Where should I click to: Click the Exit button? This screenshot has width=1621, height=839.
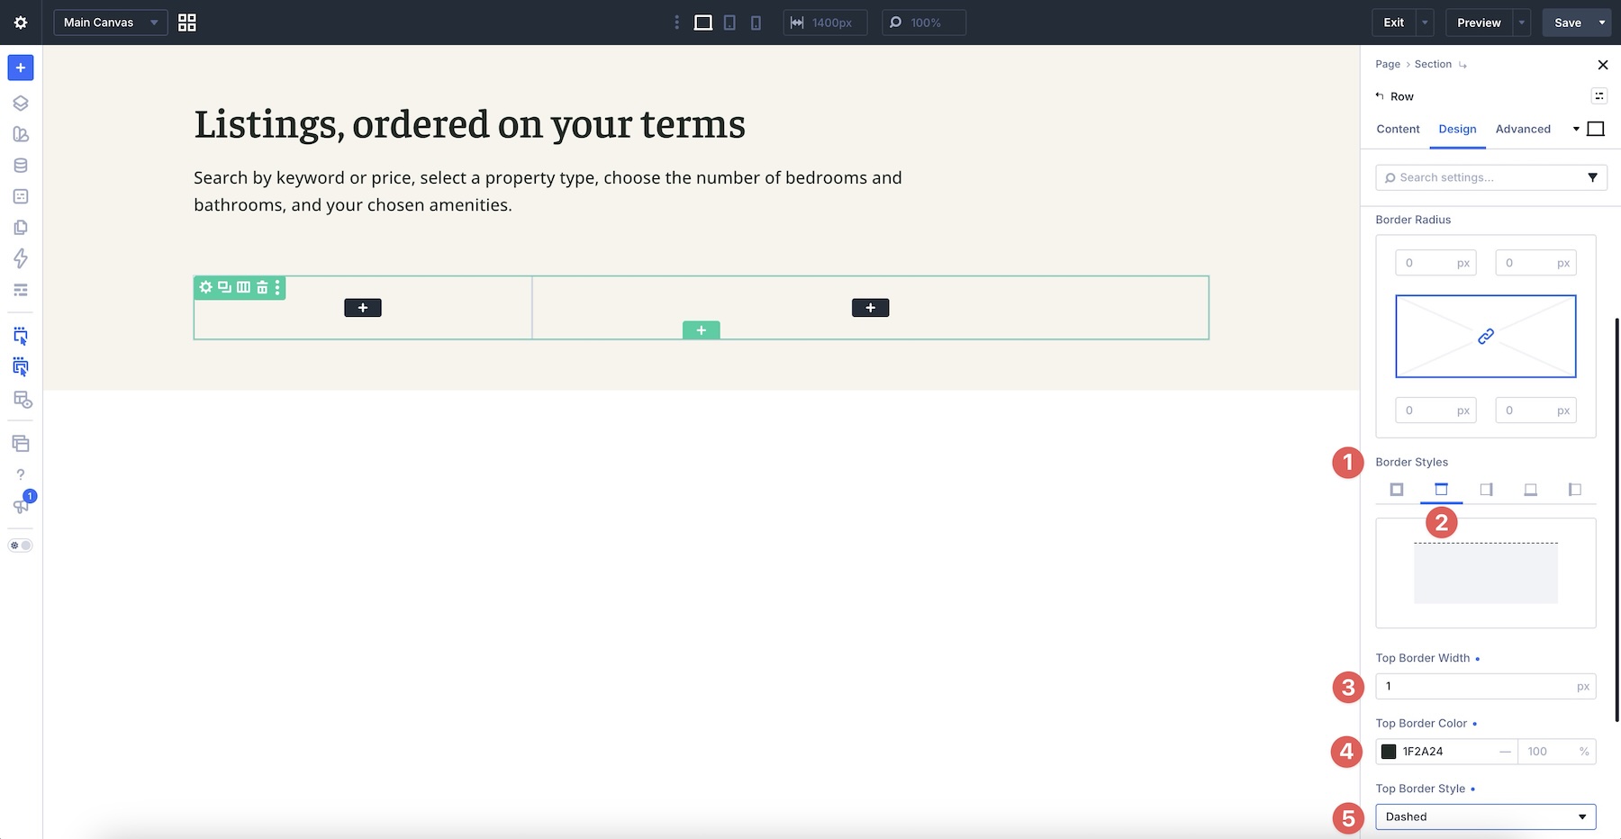(1393, 23)
